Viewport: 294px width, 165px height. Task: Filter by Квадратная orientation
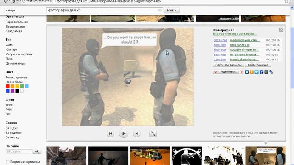point(14,31)
